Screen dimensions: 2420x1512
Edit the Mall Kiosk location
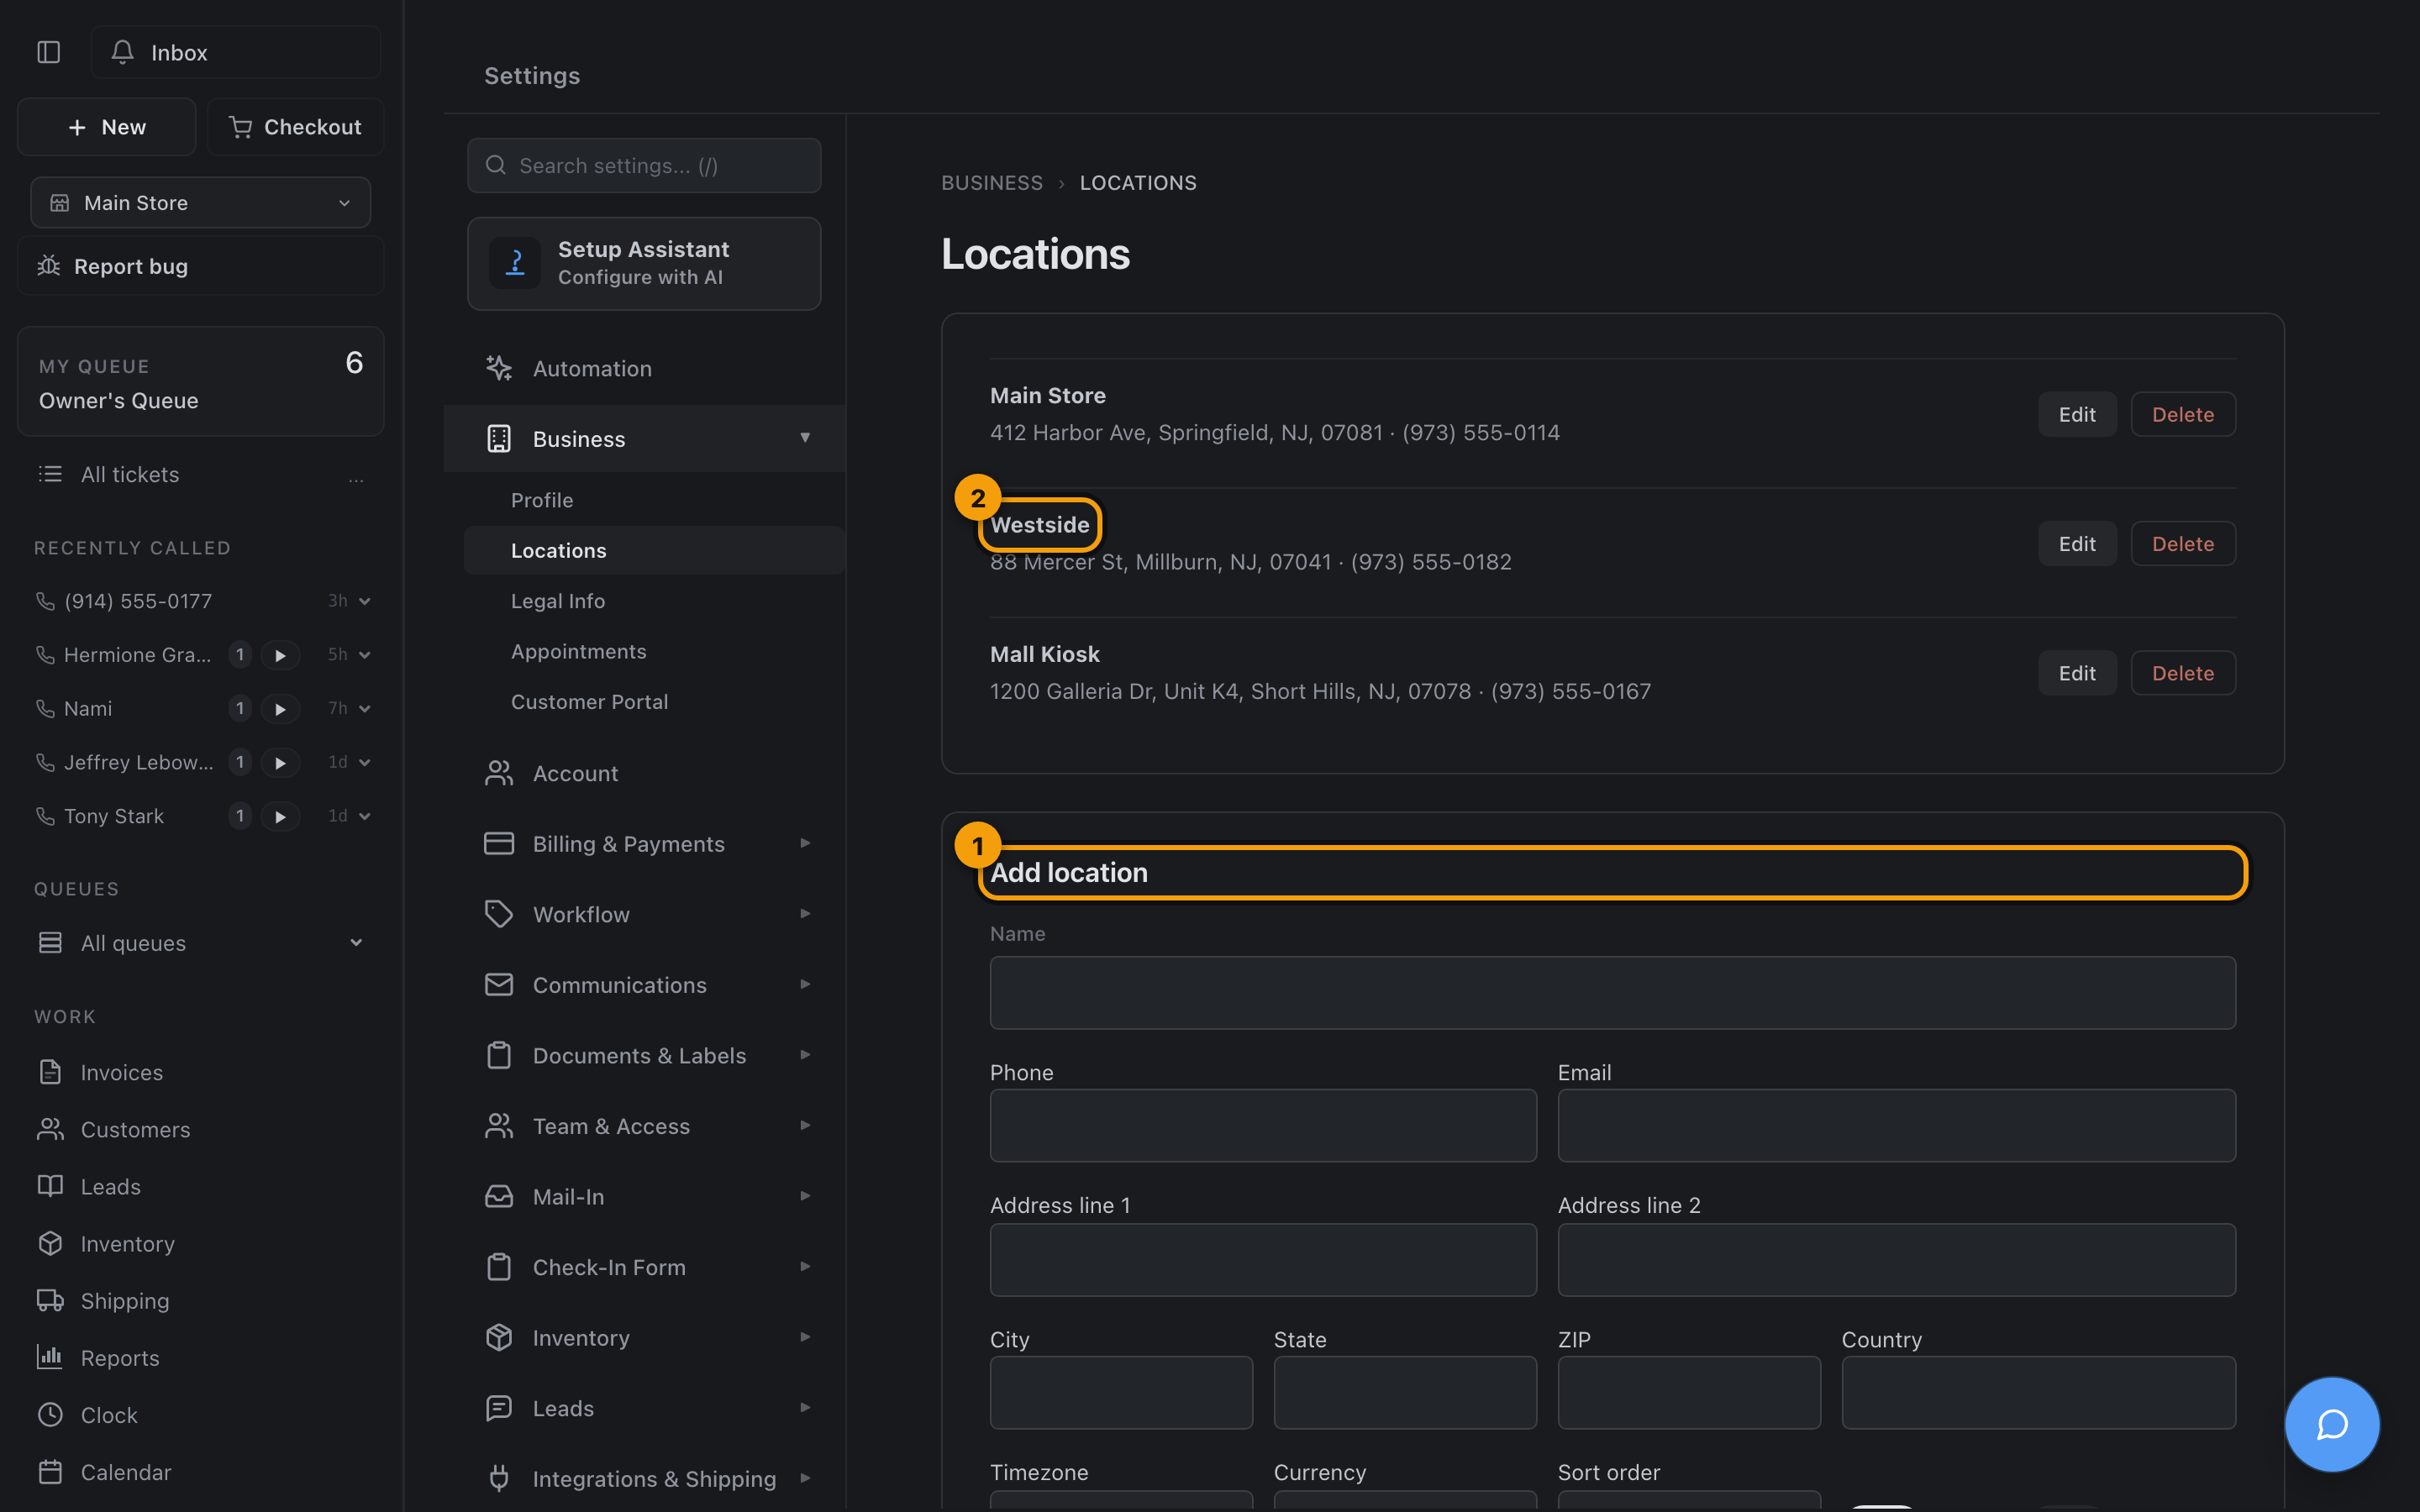[x=2077, y=673]
